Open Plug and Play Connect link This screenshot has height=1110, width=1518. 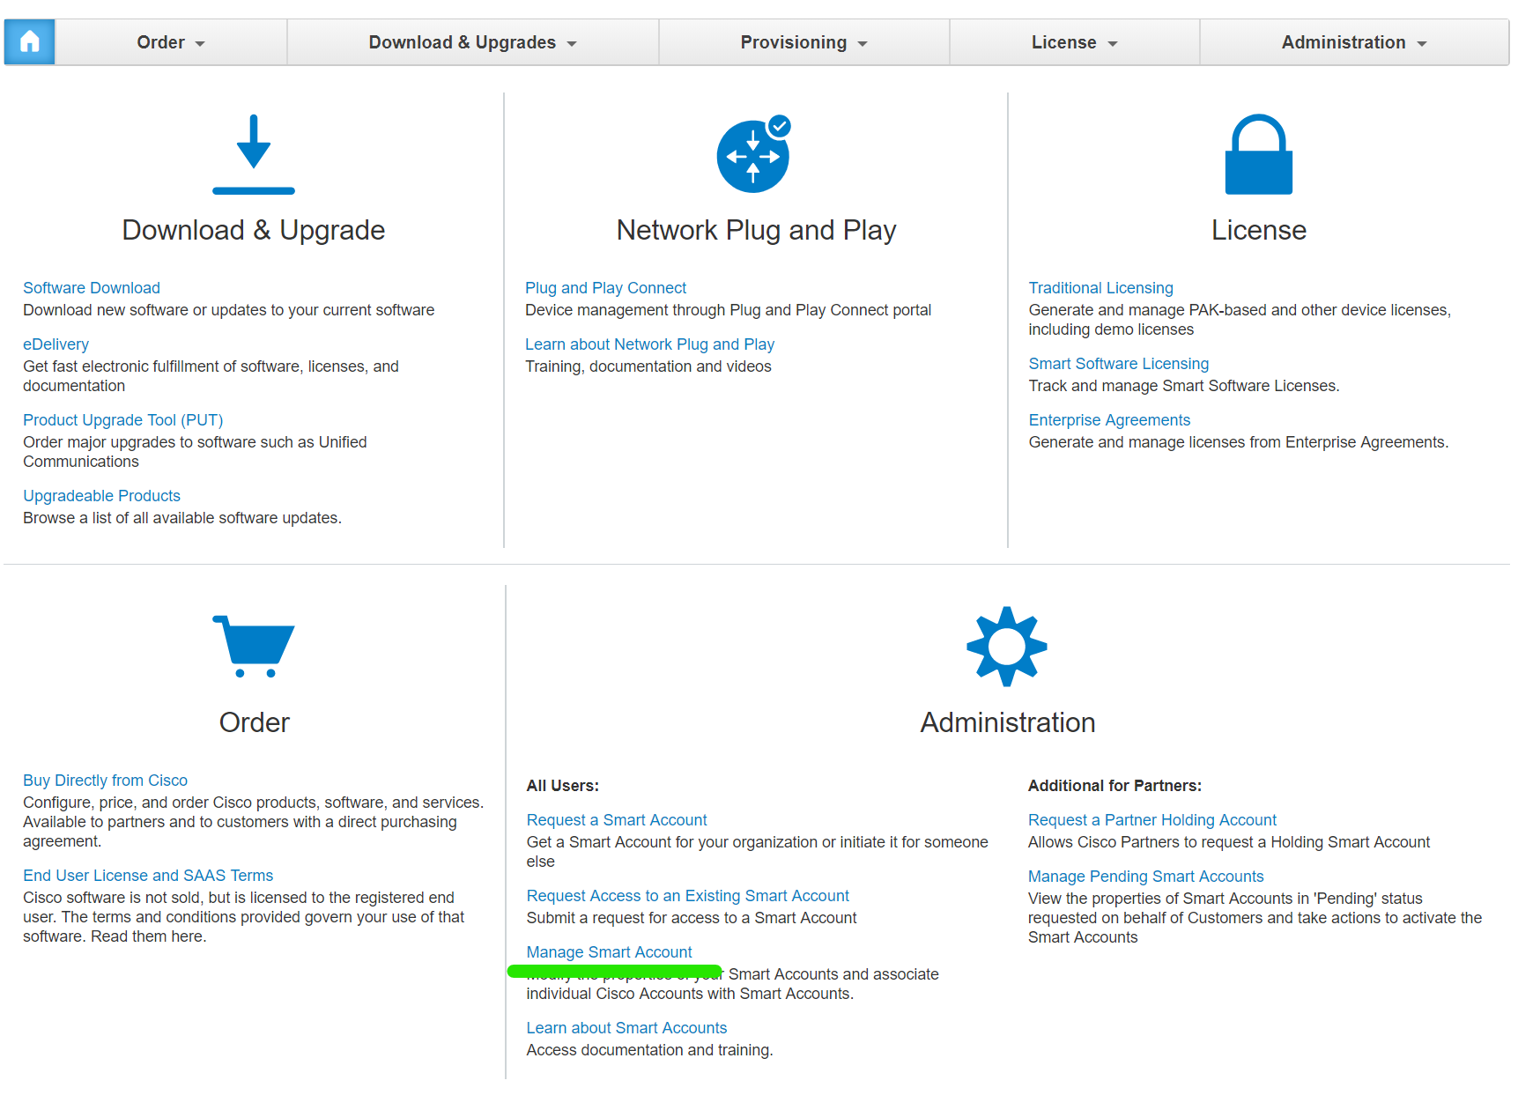click(605, 288)
